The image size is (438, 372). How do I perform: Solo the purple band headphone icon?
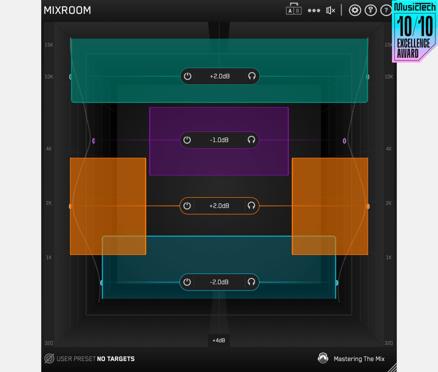click(x=251, y=140)
